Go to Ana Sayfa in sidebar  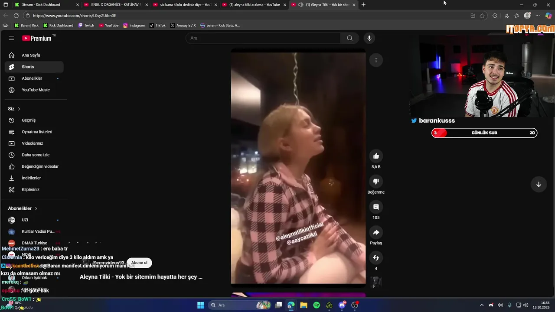click(34, 55)
